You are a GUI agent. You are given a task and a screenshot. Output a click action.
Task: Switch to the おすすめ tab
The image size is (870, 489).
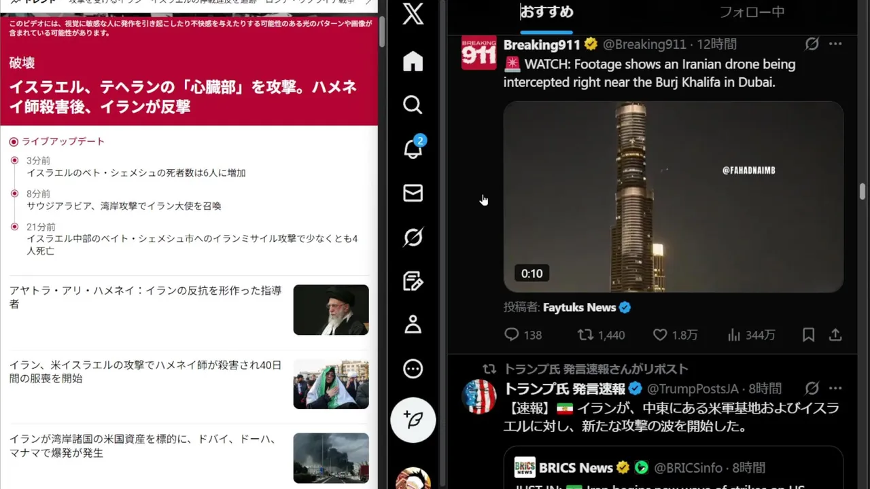point(547,12)
